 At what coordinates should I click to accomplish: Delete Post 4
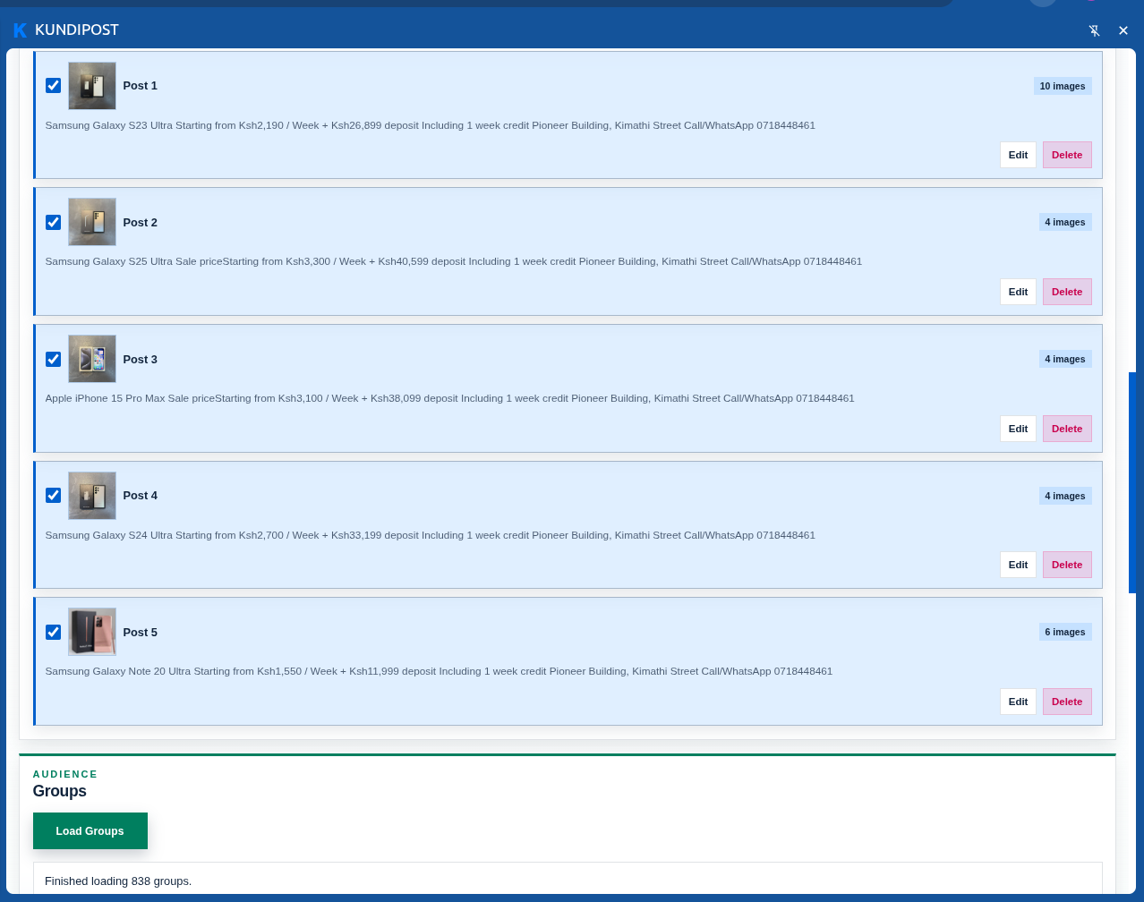1067,565
